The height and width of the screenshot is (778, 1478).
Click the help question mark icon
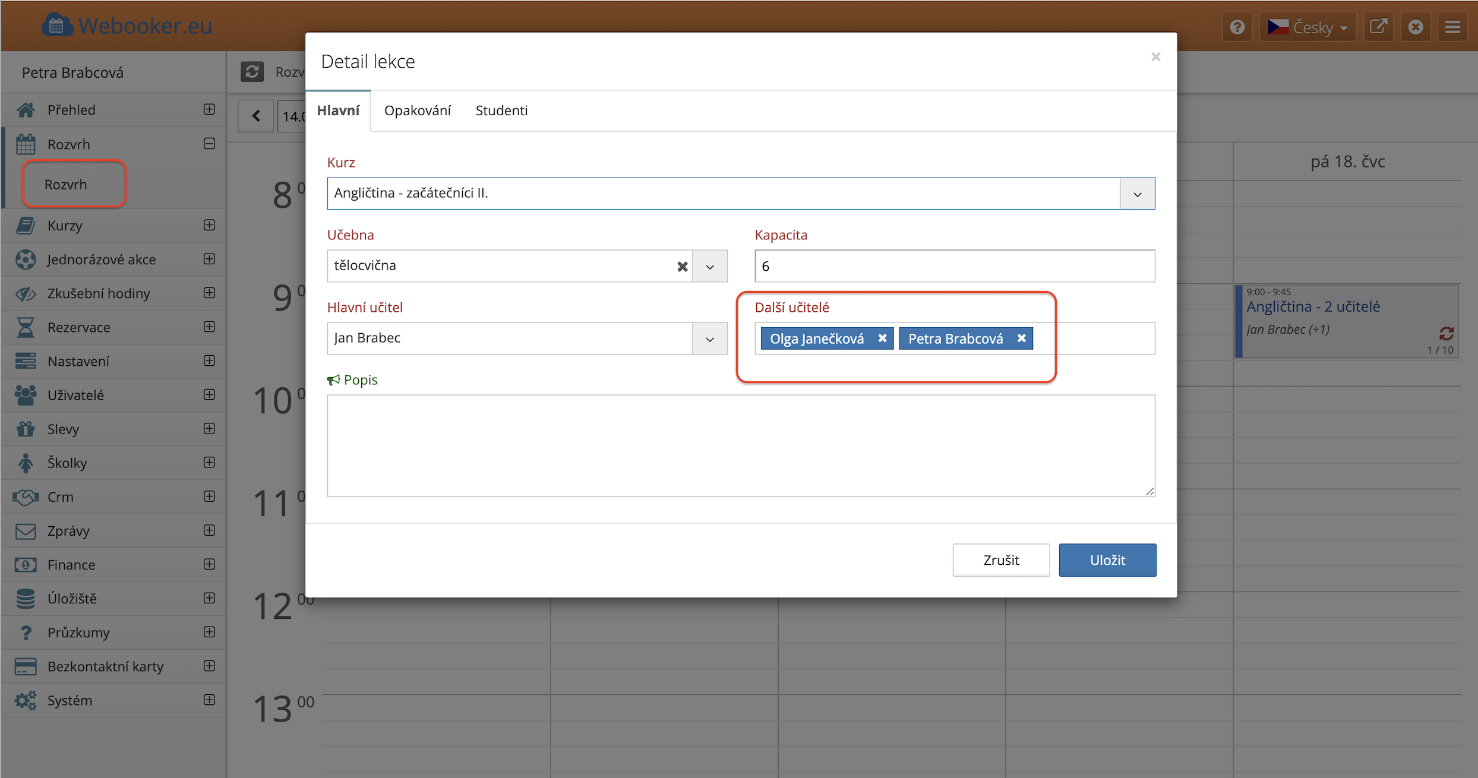click(x=1237, y=27)
